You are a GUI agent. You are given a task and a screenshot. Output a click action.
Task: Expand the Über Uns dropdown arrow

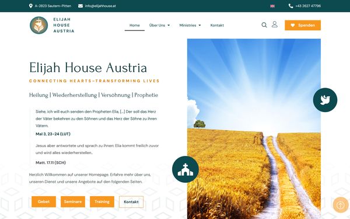pyautogui.click(x=169, y=25)
